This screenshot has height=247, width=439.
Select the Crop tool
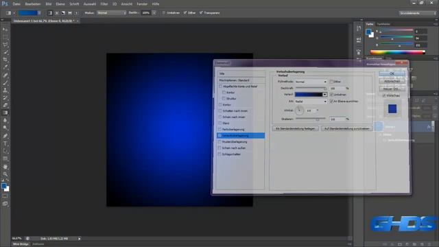click(5, 60)
